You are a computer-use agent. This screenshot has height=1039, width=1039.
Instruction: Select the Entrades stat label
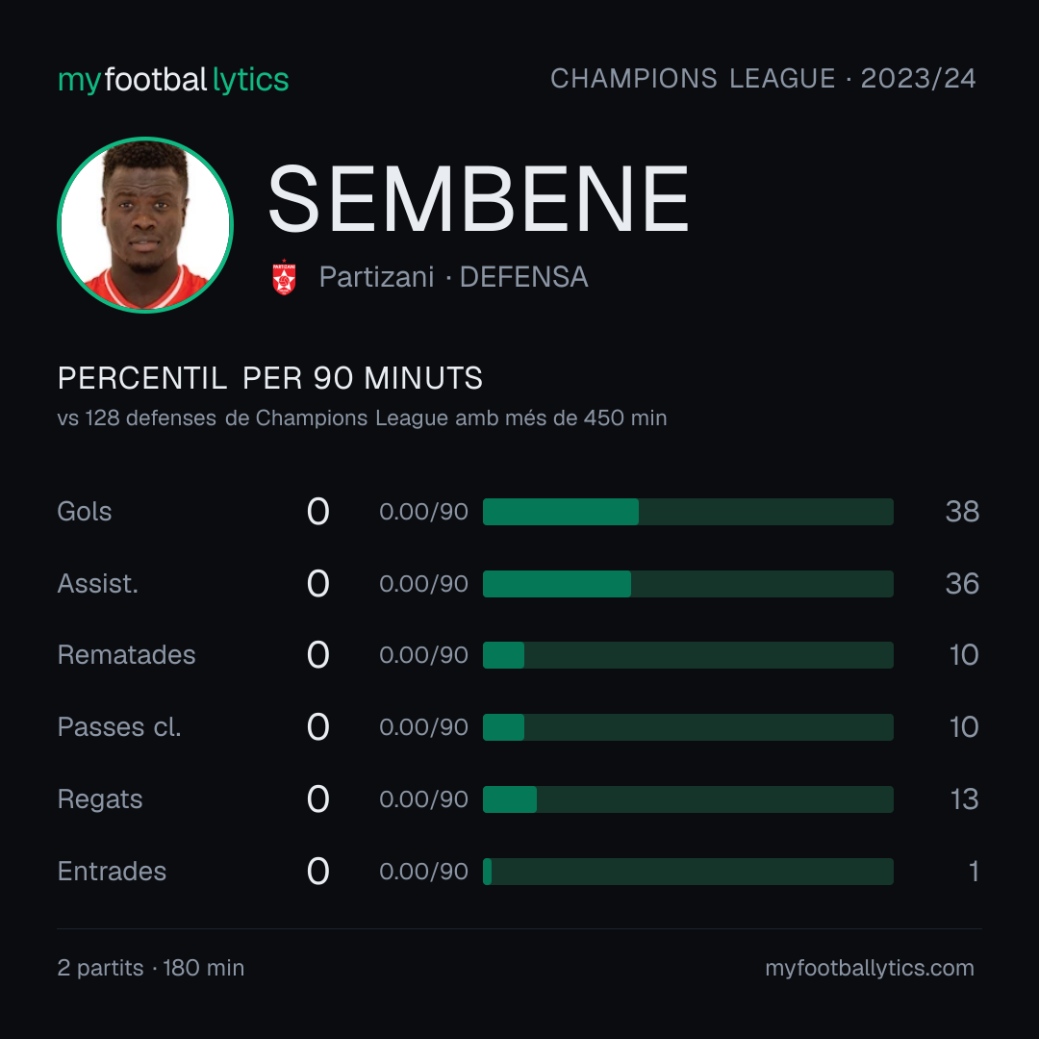point(112,872)
